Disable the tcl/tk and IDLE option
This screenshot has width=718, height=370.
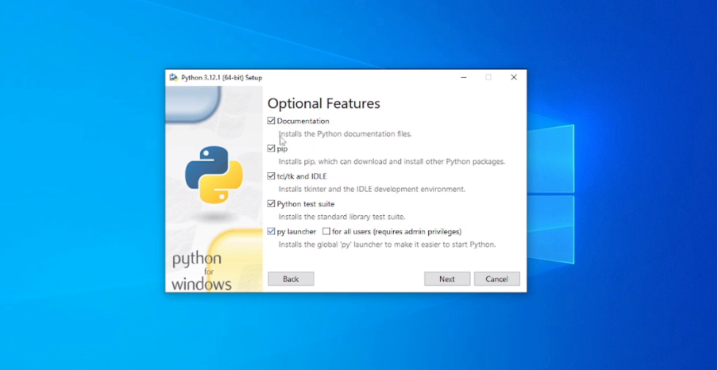(271, 176)
